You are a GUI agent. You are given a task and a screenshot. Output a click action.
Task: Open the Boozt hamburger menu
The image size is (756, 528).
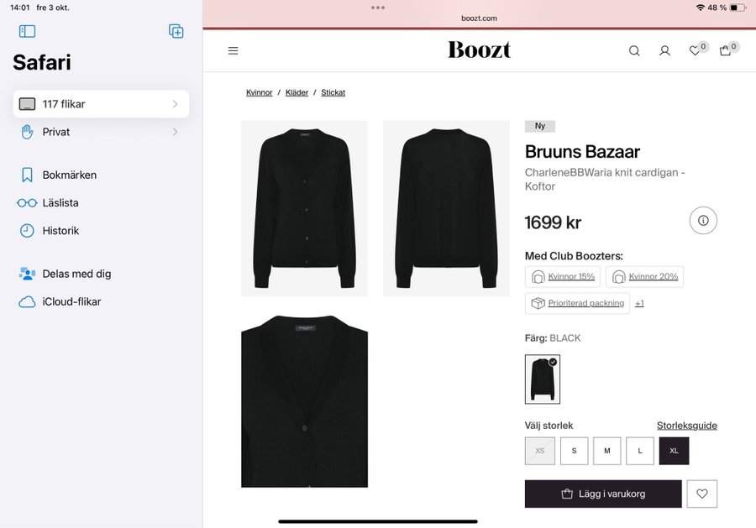coord(234,50)
